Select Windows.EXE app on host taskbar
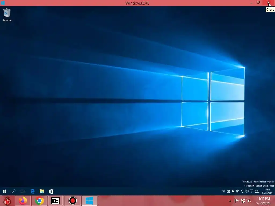 pyautogui.click(x=89, y=201)
